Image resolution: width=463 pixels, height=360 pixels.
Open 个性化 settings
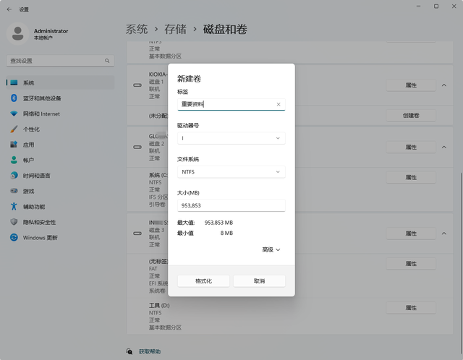[60, 129]
